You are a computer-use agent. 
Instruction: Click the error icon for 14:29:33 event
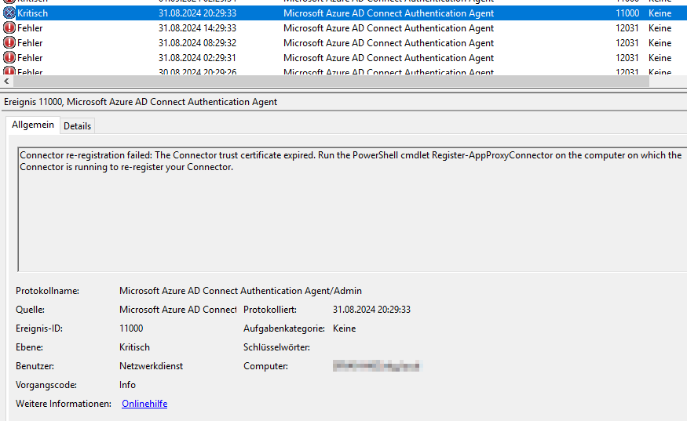tap(9, 28)
